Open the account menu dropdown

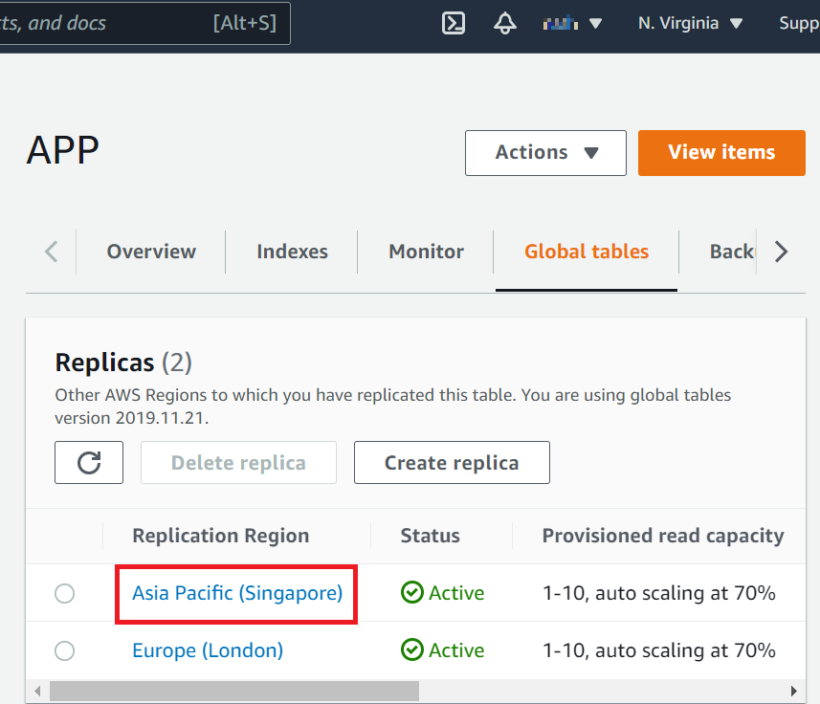[572, 23]
